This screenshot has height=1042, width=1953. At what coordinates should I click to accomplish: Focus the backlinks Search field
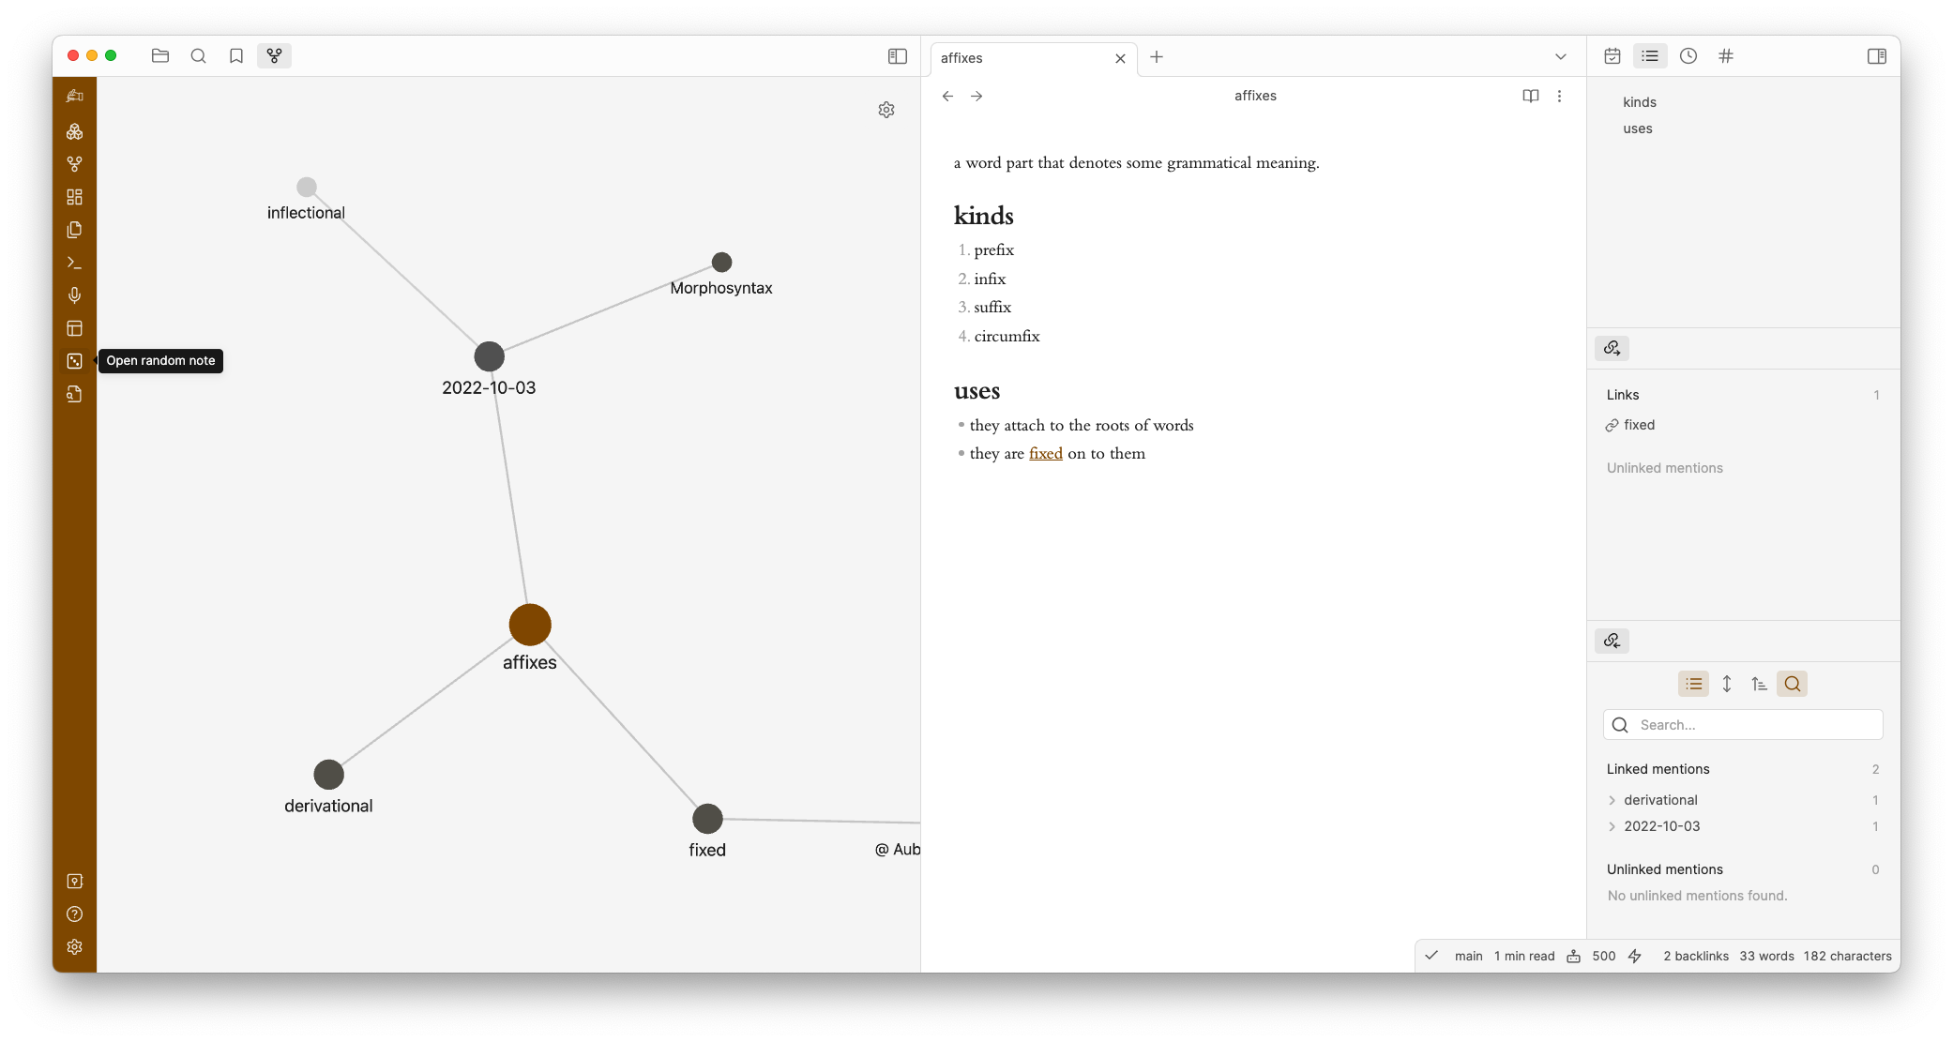[x=1743, y=725]
